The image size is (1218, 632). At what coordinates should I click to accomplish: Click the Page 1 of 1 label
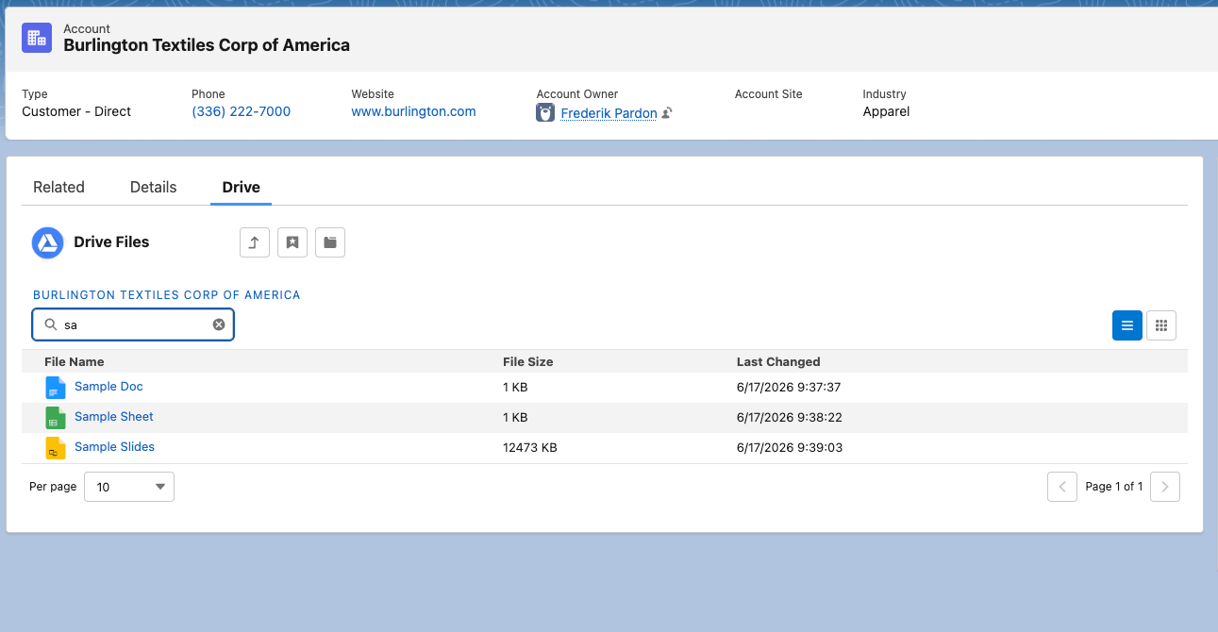pos(1114,487)
